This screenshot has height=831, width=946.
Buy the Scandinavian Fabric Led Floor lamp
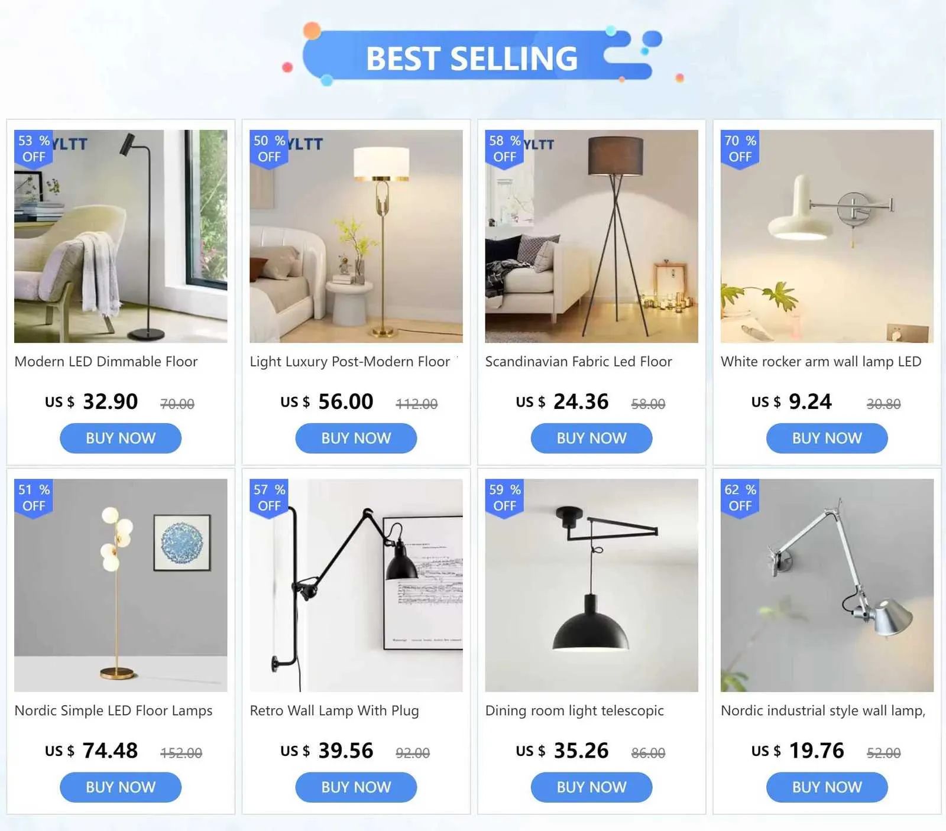[x=591, y=438]
